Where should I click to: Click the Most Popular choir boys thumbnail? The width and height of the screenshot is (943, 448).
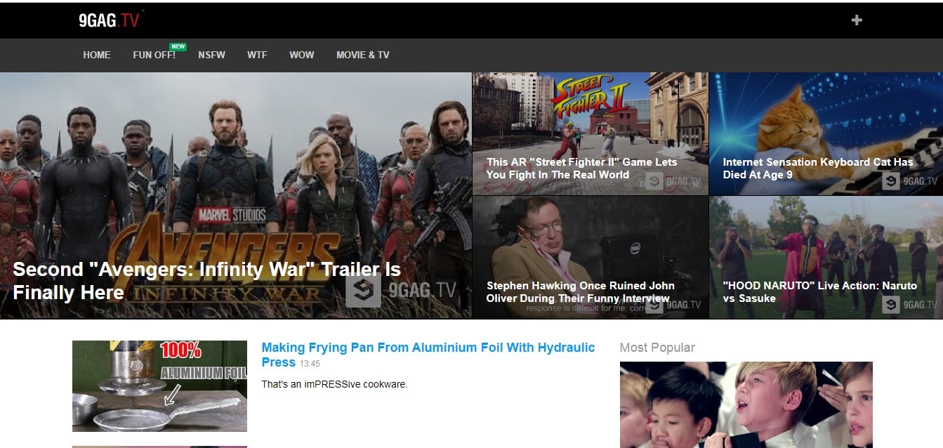point(746,404)
